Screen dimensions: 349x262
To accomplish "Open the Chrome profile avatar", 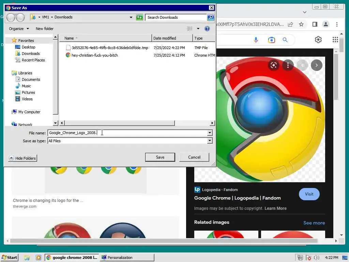I will coord(325,24).
